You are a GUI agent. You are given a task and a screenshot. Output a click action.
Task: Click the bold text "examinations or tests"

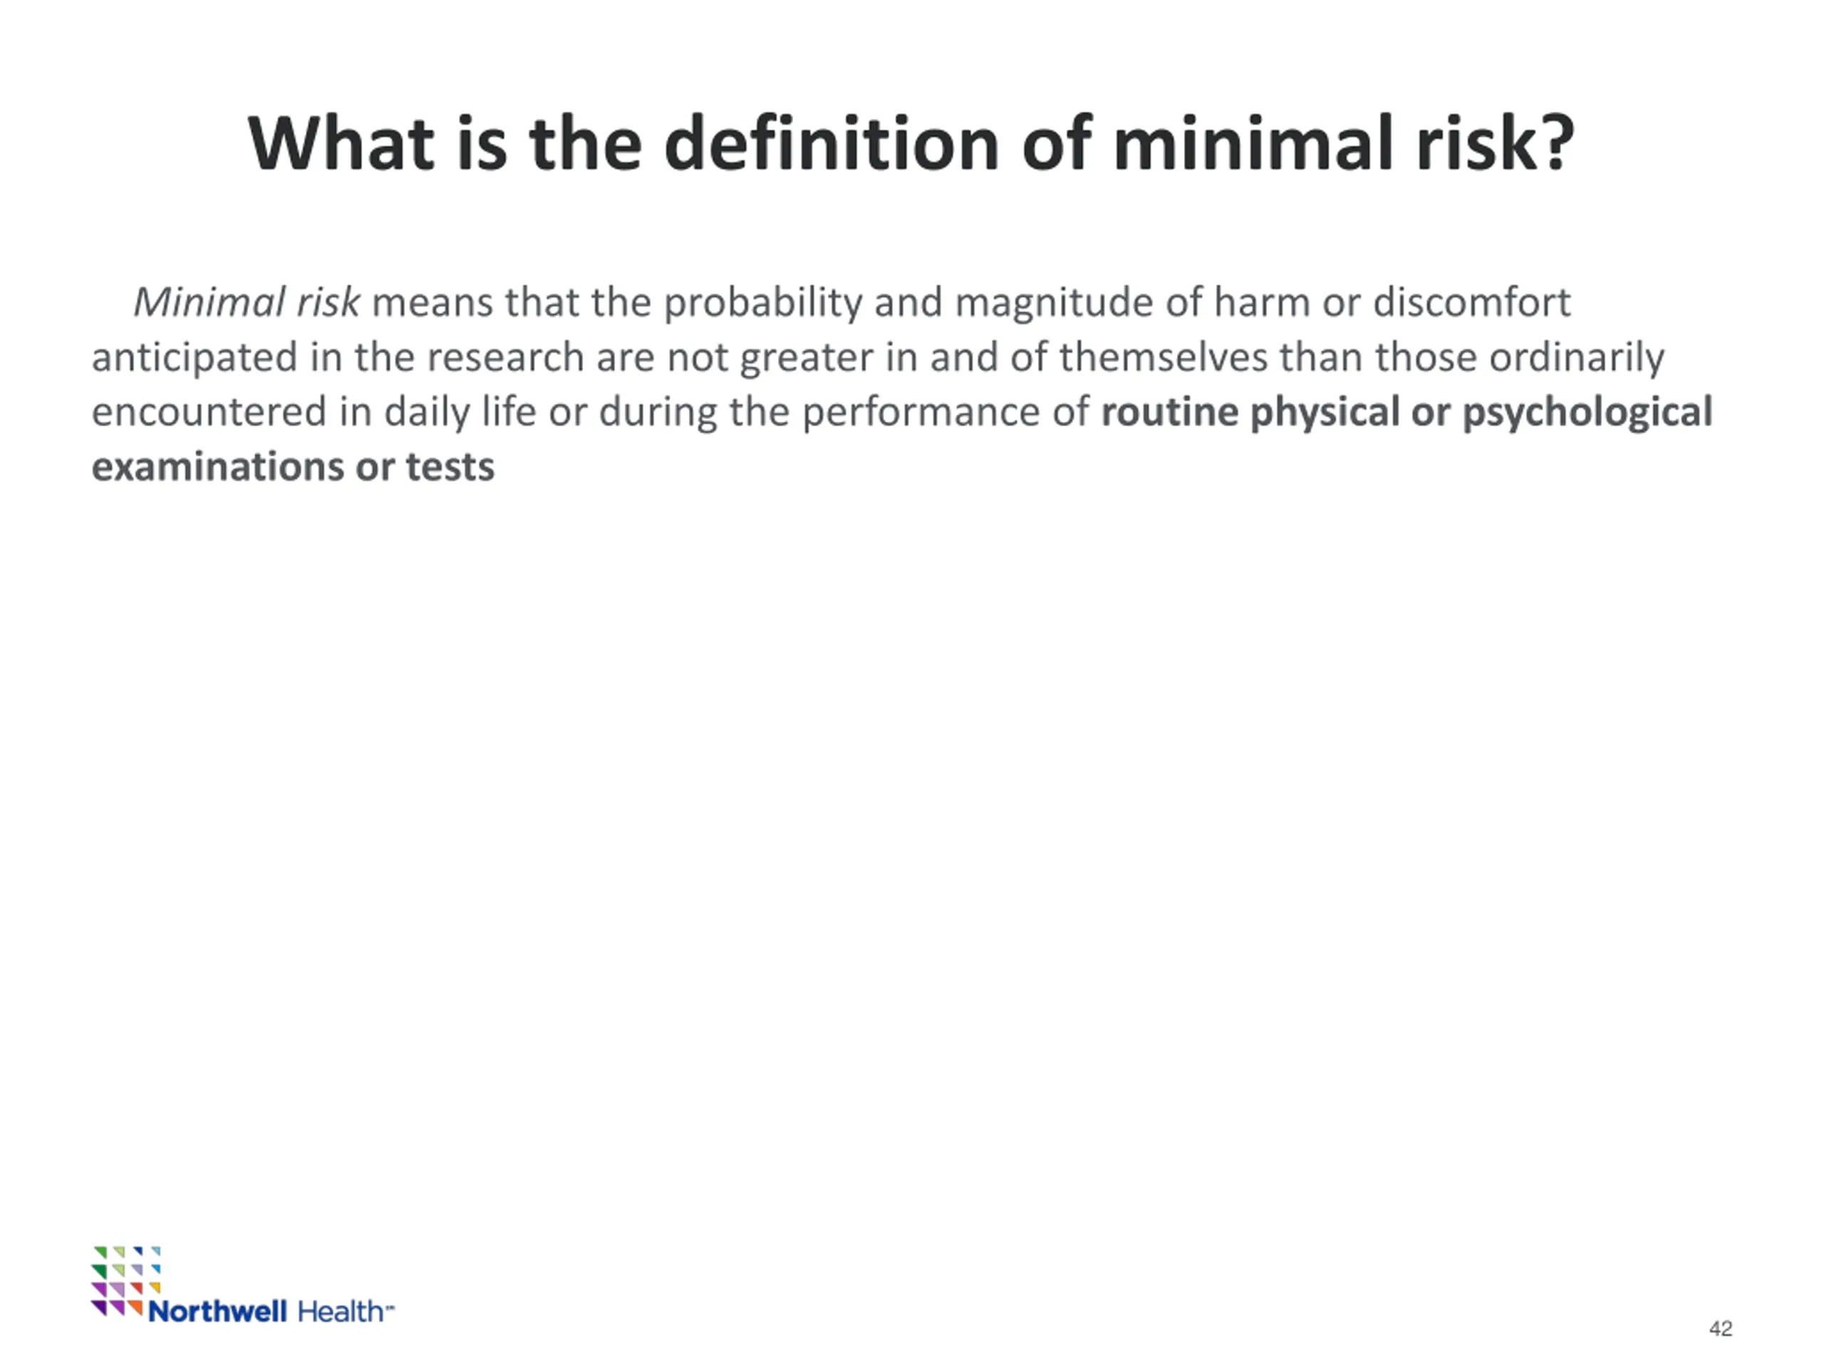pyautogui.click(x=293, y=467)
